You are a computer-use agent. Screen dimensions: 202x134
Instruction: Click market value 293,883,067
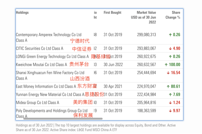pos(147,49)
